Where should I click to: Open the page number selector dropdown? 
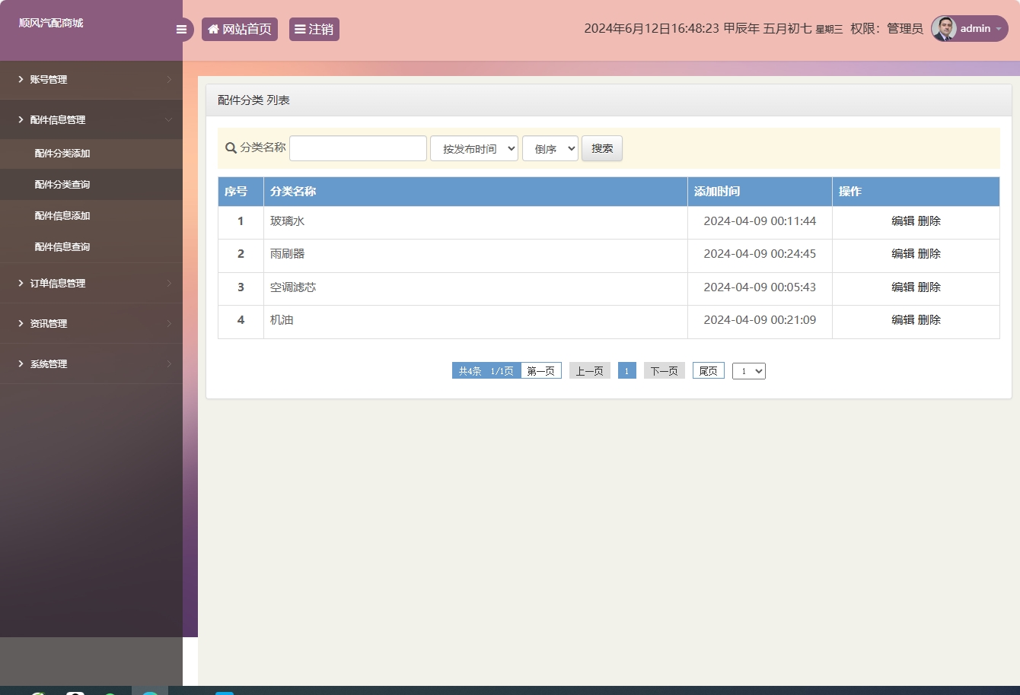point(748,370)
